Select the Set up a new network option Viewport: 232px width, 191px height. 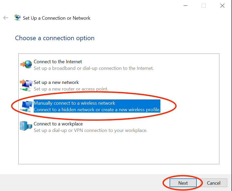pyautogui.click(x=56, y=82)
